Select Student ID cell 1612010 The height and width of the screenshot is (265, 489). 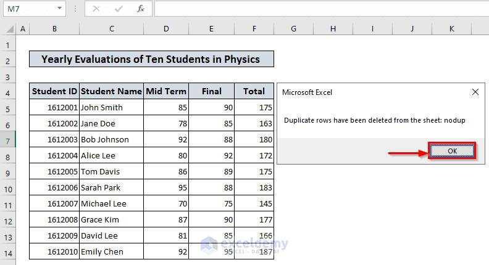point(54,251)
